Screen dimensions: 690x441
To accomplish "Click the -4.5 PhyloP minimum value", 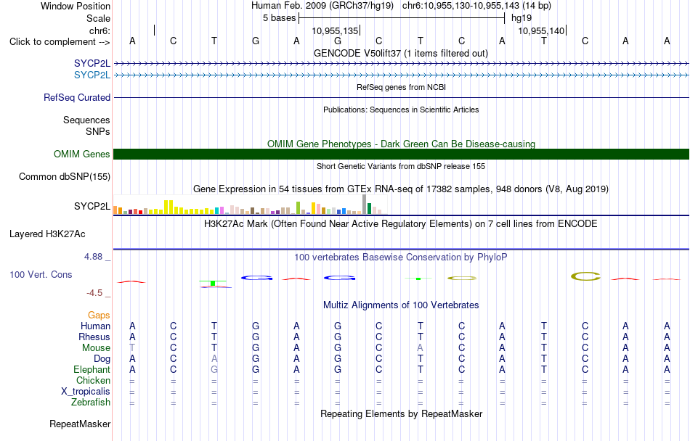I will point(94,293).
